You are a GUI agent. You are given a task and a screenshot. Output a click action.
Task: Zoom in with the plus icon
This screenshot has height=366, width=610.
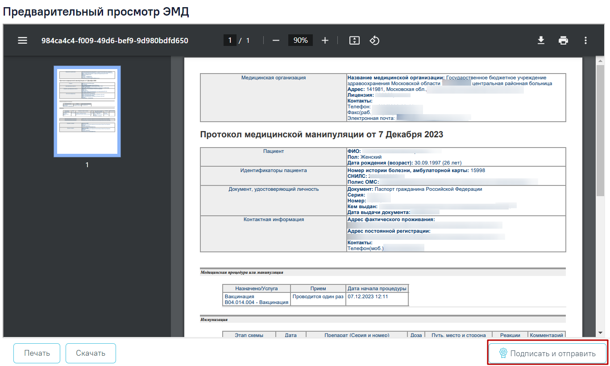pos(325,41)
